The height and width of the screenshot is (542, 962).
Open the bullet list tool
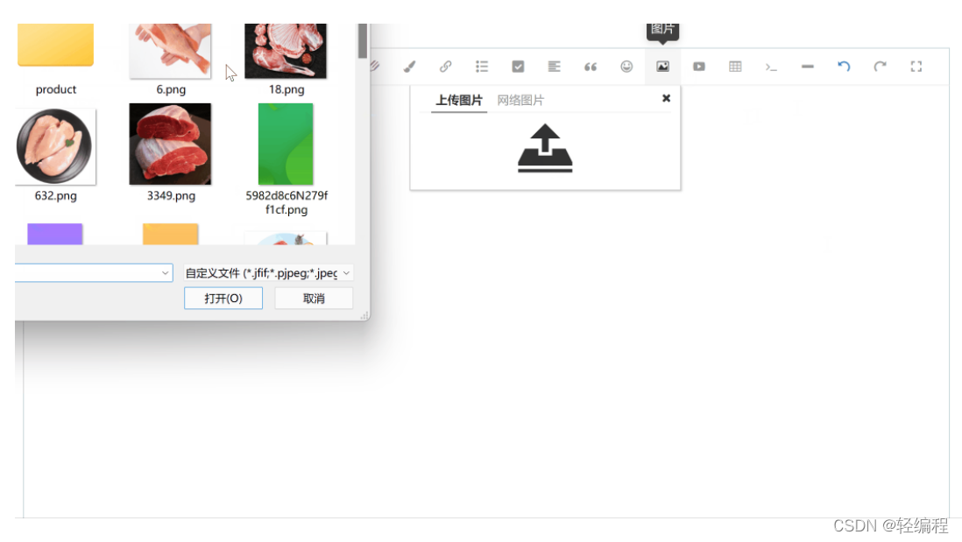[x=482, y=67]
